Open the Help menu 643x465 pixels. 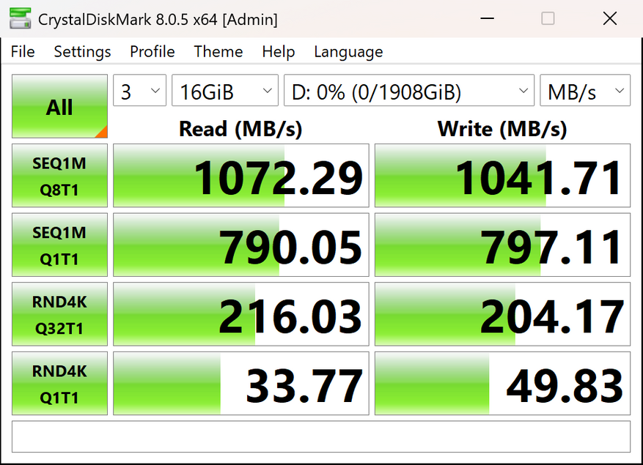pyautogui.click(x=278, y=51)
